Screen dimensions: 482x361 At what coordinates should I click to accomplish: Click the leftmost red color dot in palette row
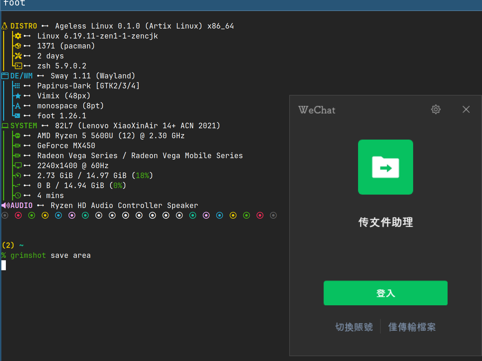tap(19, 215)
